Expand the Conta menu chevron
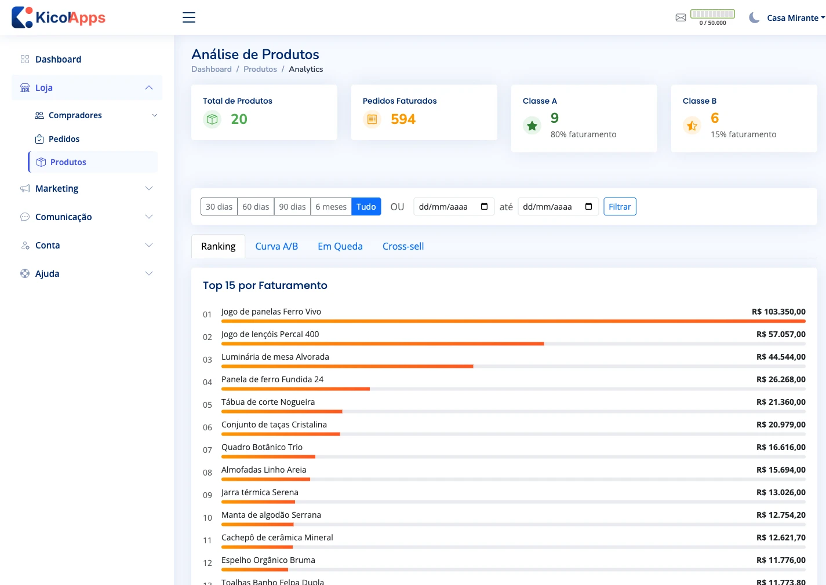826x585 pixels. point(149,245)
